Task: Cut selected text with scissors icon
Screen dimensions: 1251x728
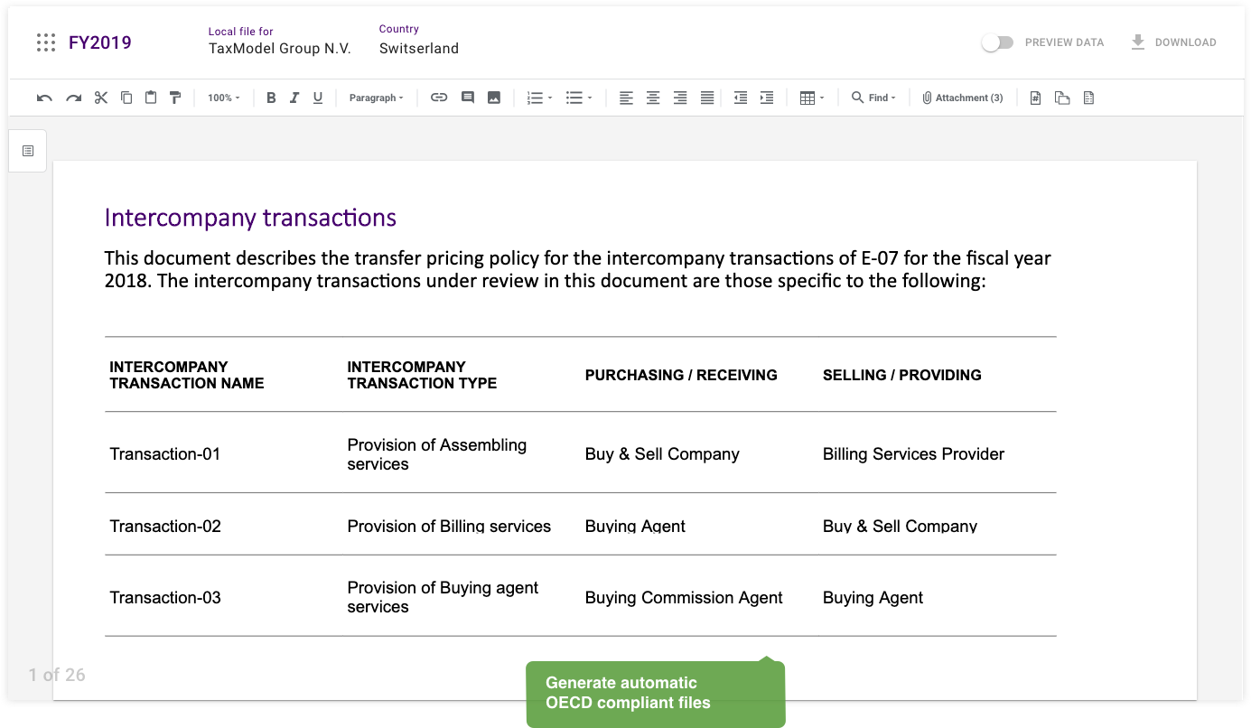Action: click(100, 98)
